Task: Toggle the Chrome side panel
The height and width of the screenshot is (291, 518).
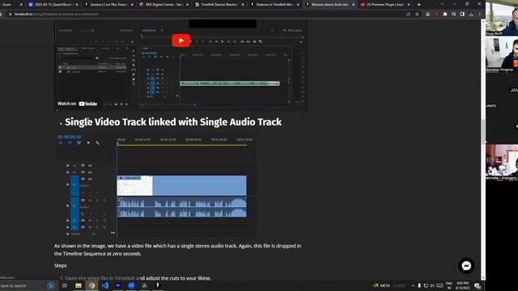Action: tap(462, 15)
